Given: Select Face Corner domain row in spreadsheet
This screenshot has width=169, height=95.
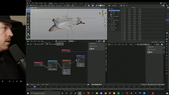Looking at the screenshot, I should tap(114, 16).
